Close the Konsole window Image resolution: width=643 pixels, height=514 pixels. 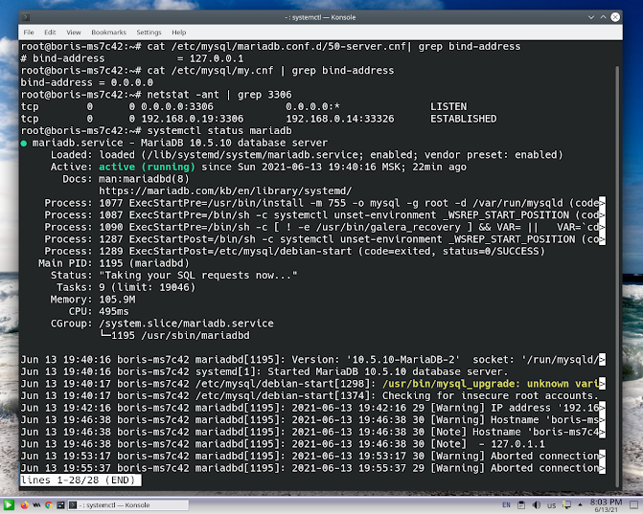[615, 17]
